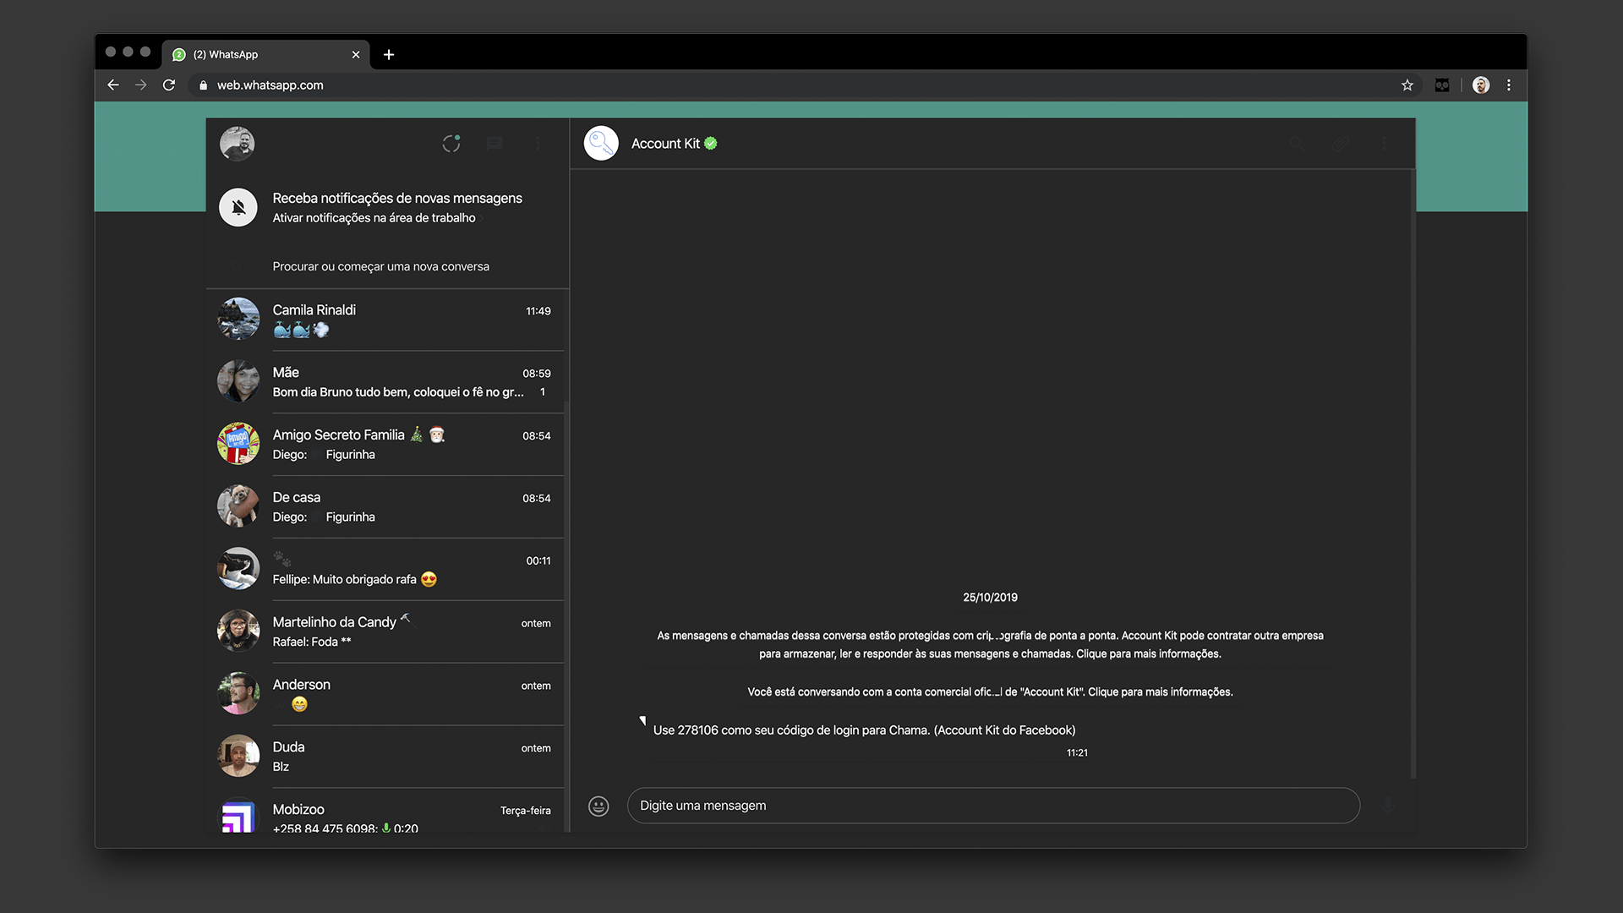Viewport: 1623px width, 913px height.
Task: Open Camila Rinaldi chat
Action: 387,319
